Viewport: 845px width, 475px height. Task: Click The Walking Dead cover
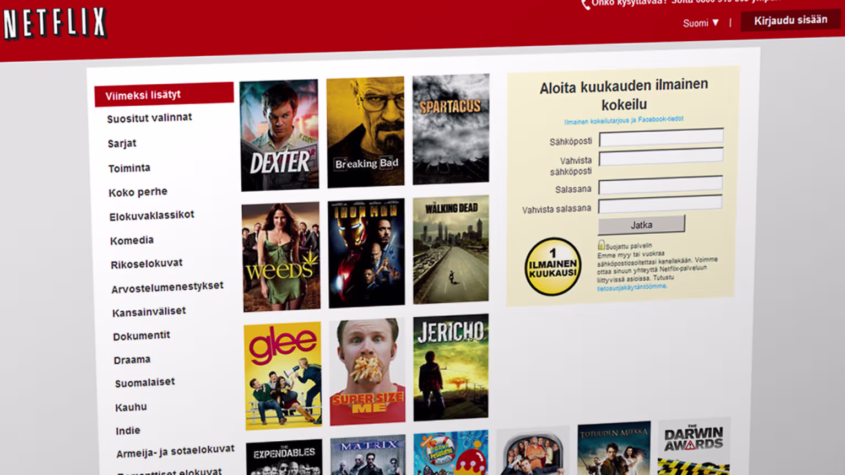[x=450, y=250]
